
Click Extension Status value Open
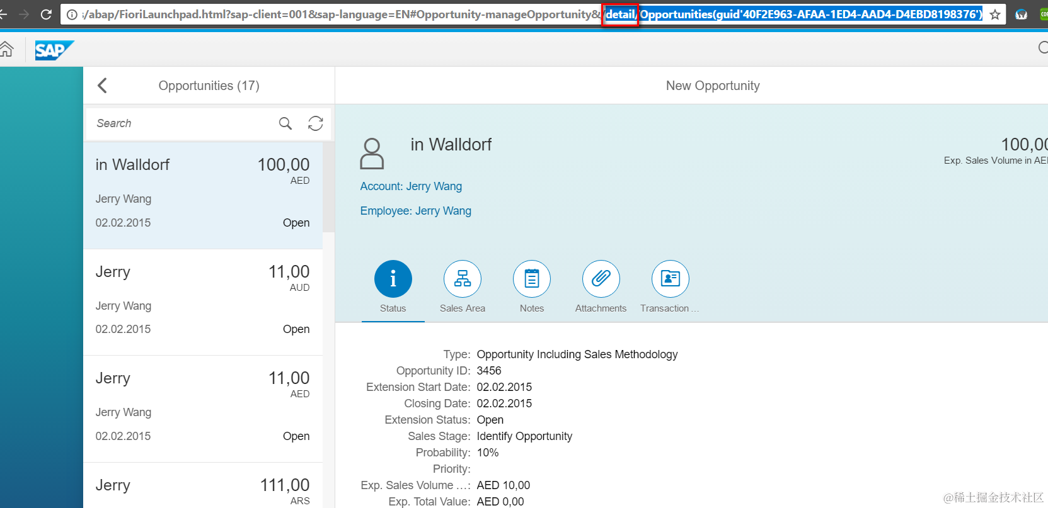(x=490, y=420)
